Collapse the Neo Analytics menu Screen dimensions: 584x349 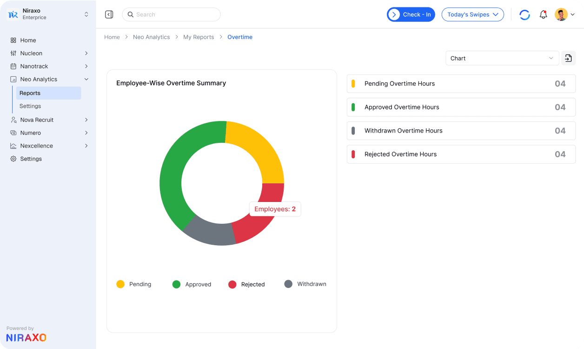[x=86, y=79]
